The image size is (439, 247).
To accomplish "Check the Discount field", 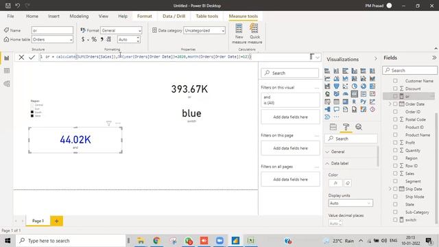I will click(x=395, y=89).
